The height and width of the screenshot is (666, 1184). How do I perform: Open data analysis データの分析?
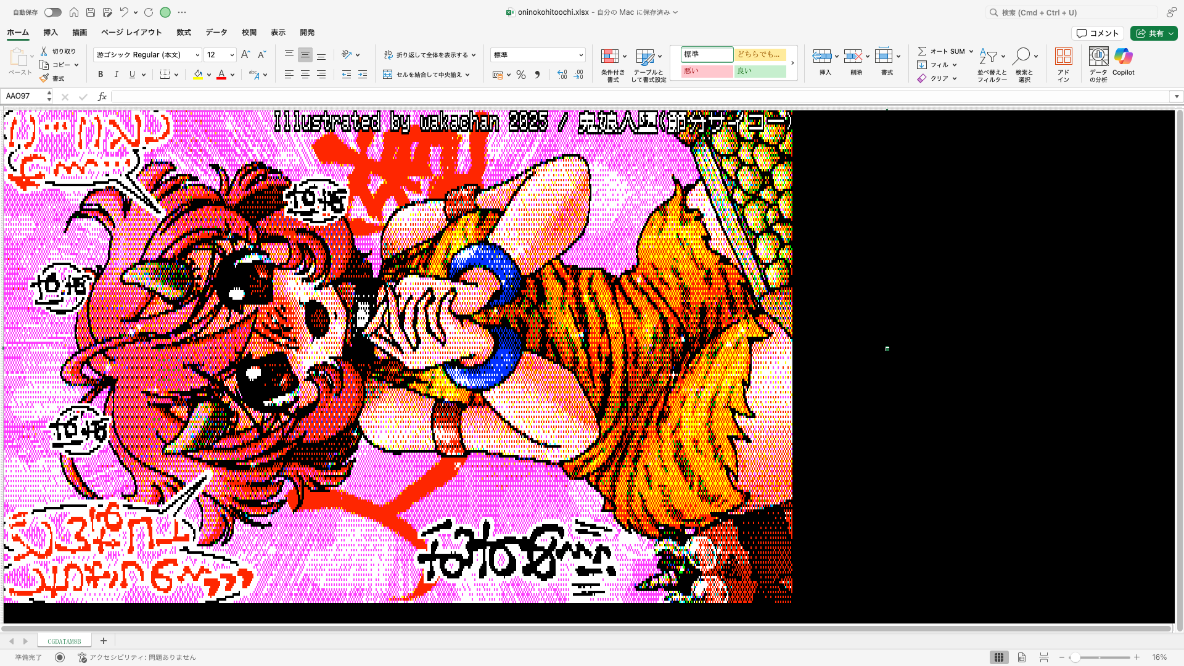coord(1098,65)
